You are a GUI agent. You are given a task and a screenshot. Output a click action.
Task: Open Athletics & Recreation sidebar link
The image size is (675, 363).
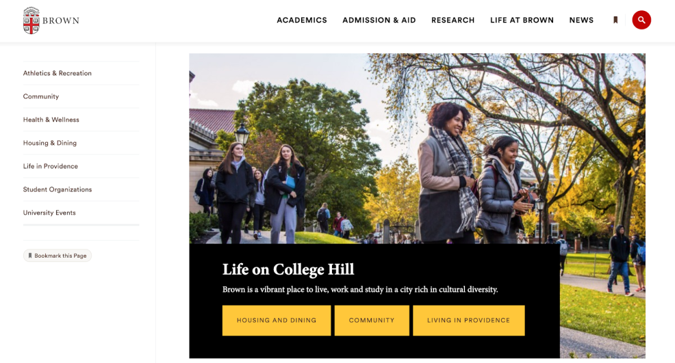tap(58, 73)
